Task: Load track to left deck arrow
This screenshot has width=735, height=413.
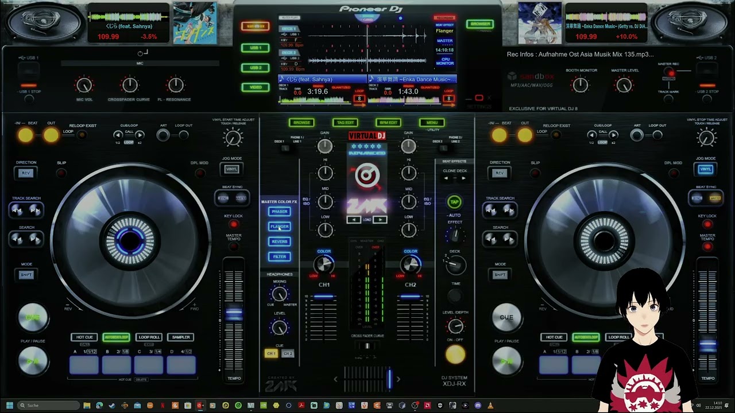Action: (x=354, y=220)
